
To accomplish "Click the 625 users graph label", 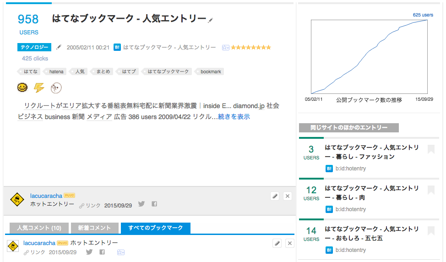I will (x=423, y=15).
